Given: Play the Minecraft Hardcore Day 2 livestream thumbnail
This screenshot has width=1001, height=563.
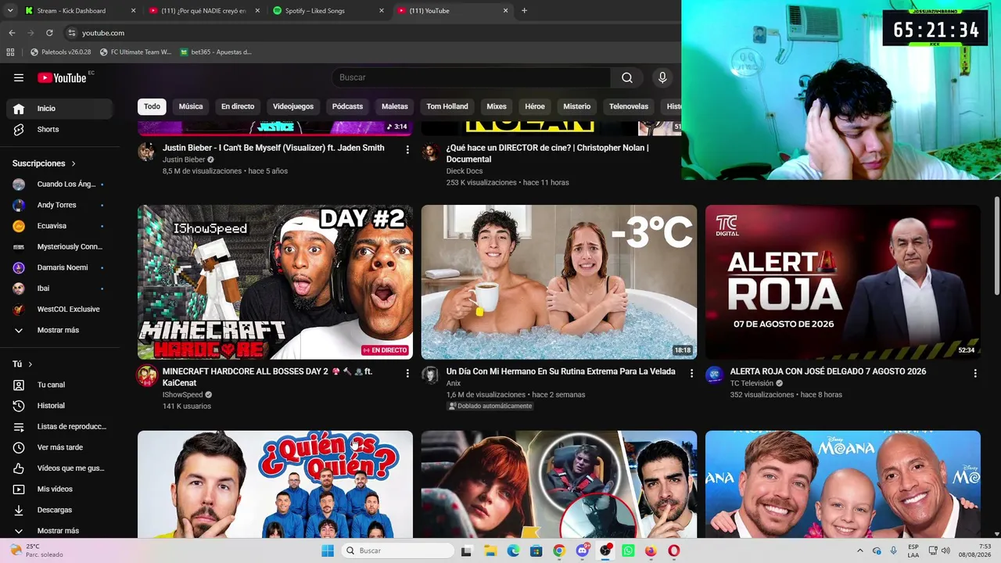Looking at the screenshot, I should click(x=275, y=282).
